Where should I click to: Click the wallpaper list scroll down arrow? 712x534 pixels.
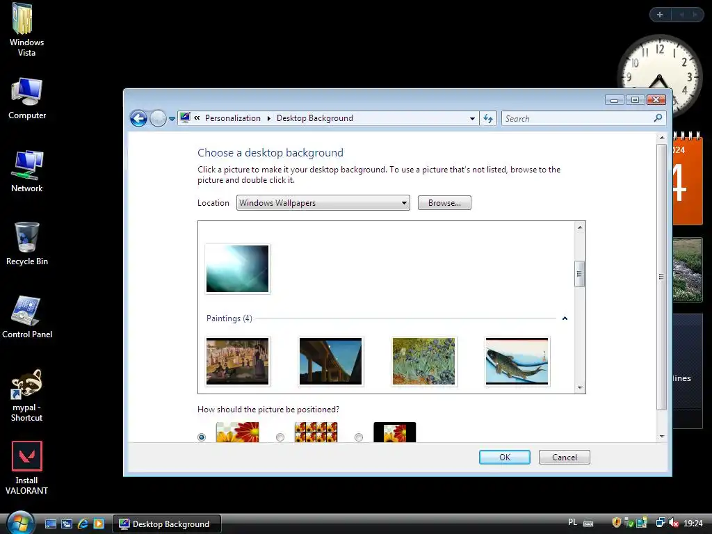pyautogui.click(x=579, y=388)
